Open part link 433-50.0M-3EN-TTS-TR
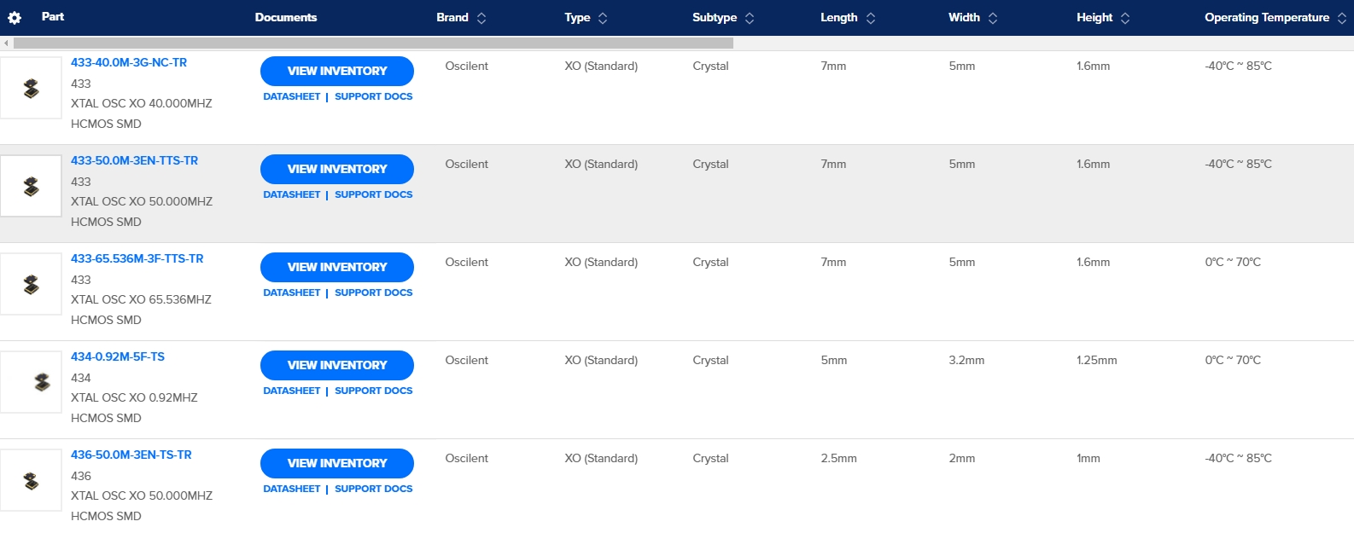The image size is (1354, 533). [x=134, y=160]
